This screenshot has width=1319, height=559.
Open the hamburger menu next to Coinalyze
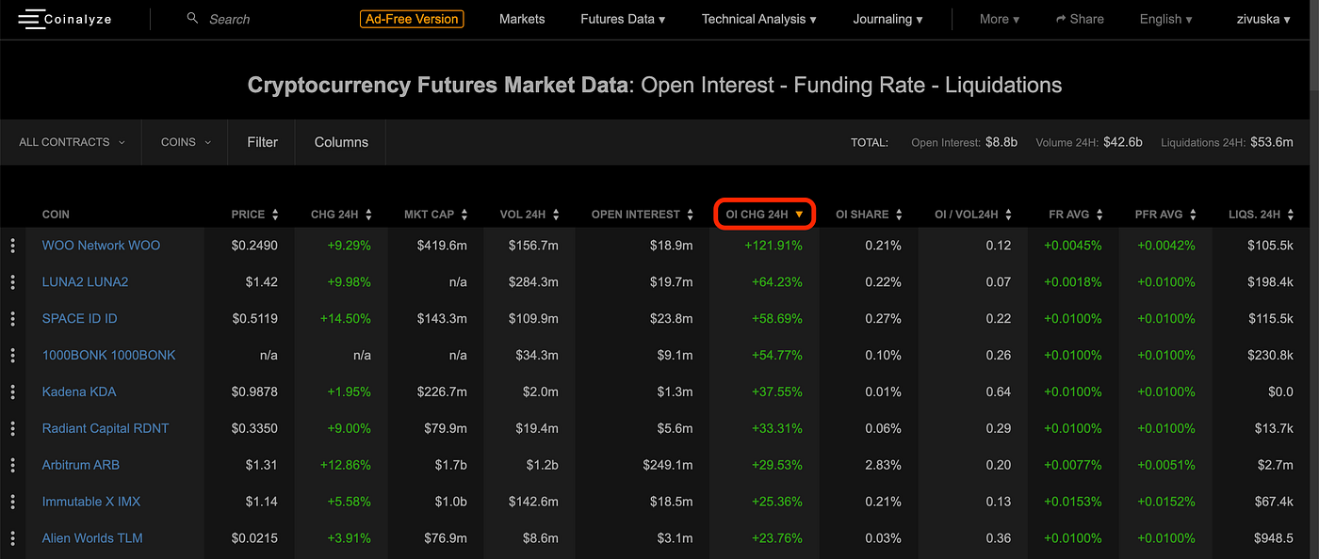pyautogui.click(x=31, y=19)
